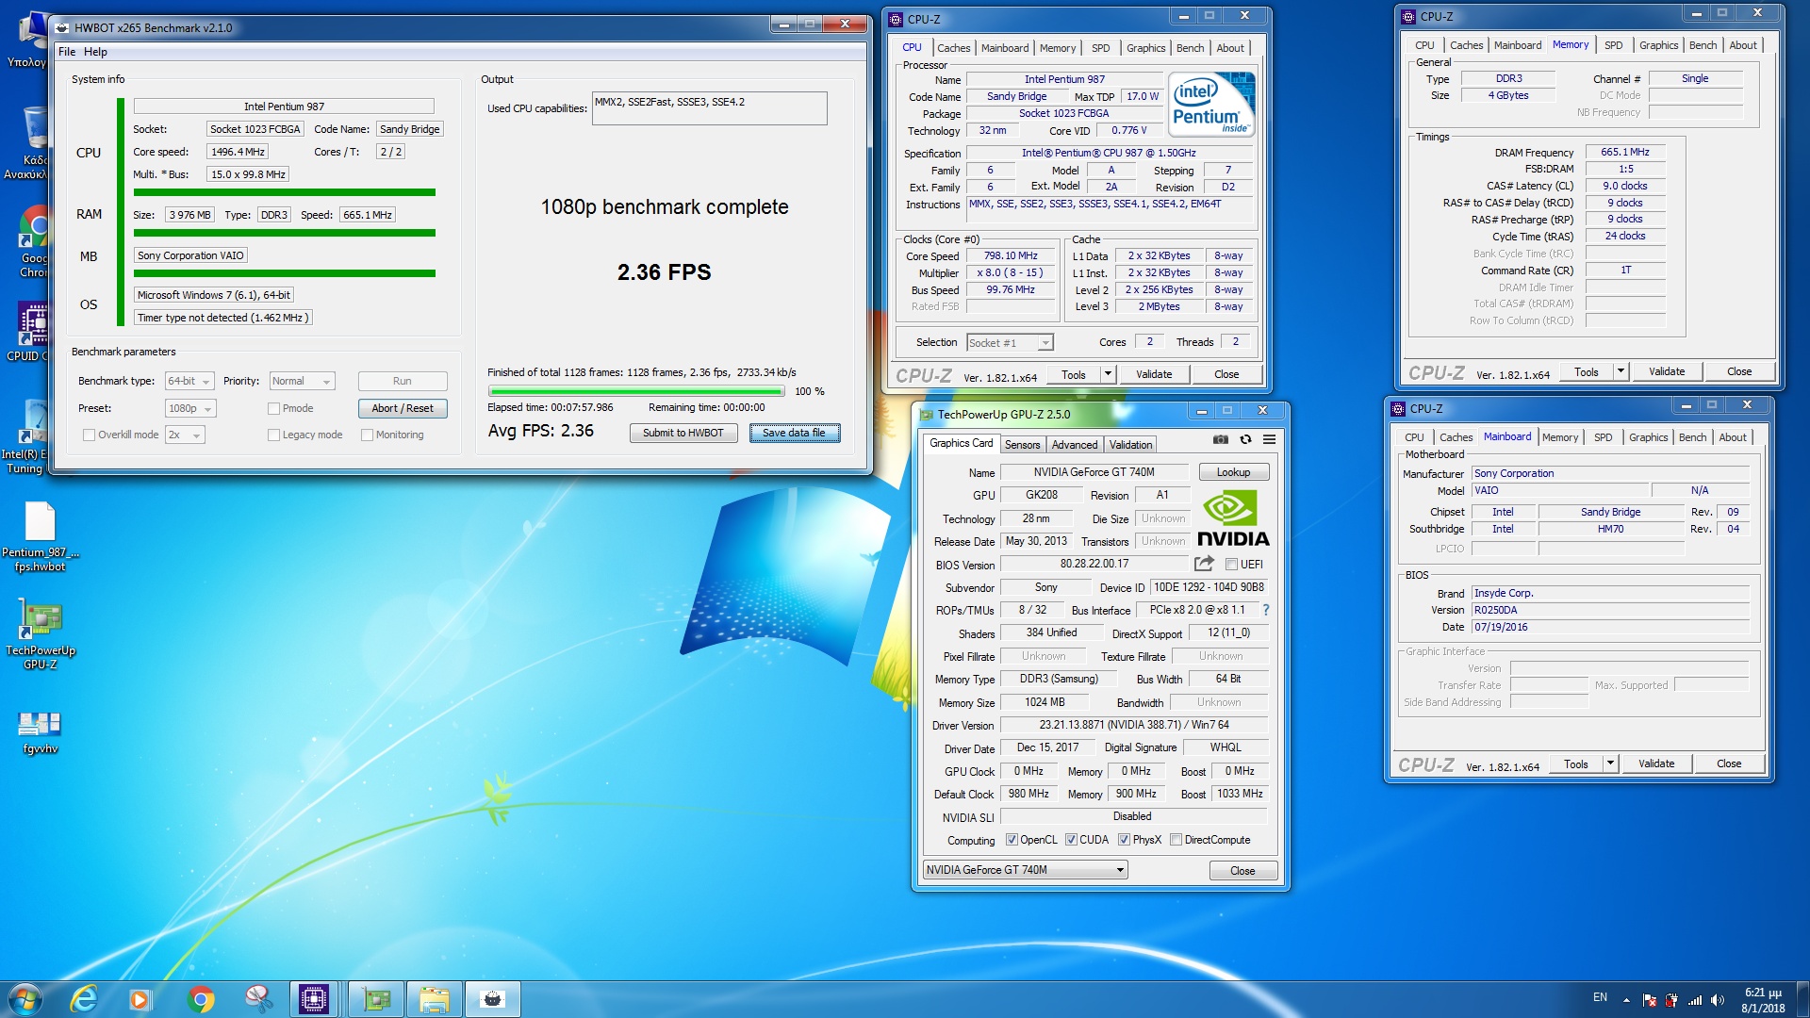Click the Action Center flag tray icon
The height and width of the screenshot is (1018, 1810).
[1649, 1000]
